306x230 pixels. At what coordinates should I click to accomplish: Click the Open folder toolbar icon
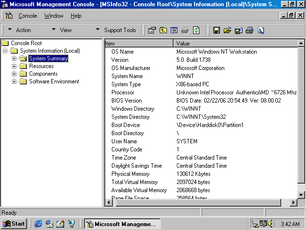coord(228,30)
